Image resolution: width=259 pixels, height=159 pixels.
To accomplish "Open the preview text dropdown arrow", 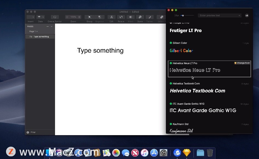I will click(239, 15).
